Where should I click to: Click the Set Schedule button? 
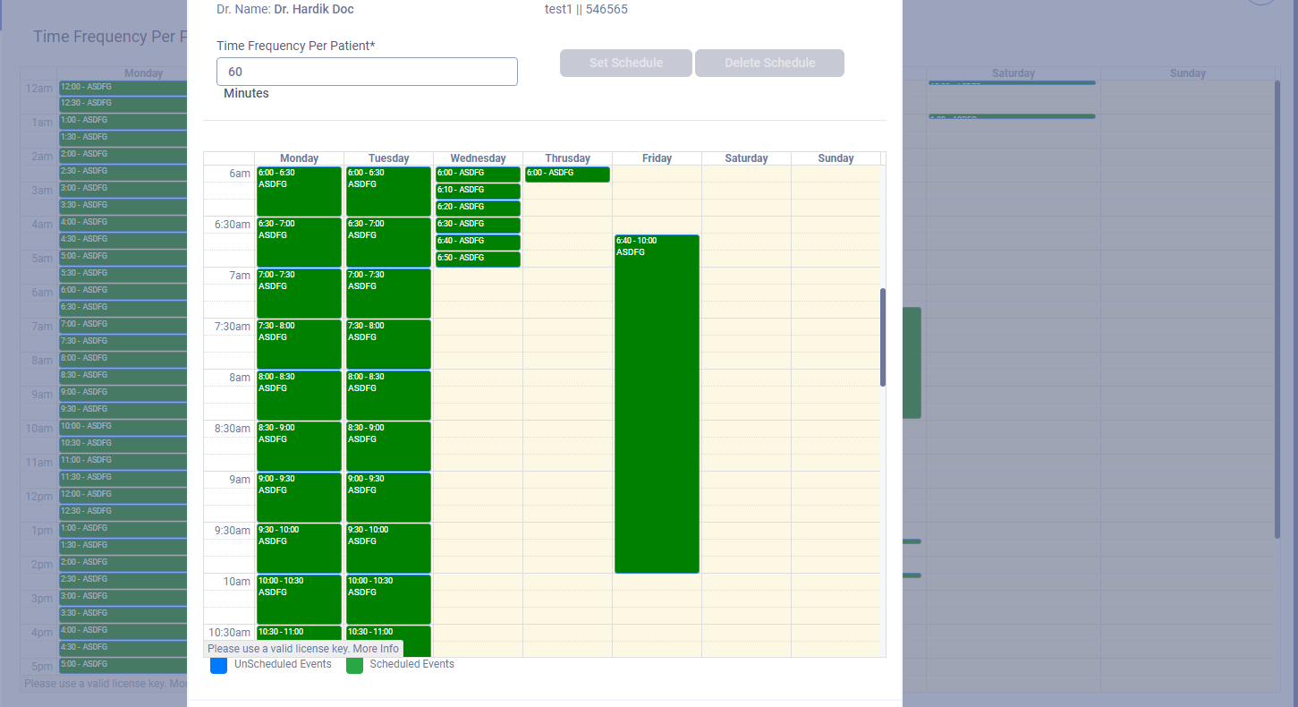625,63
